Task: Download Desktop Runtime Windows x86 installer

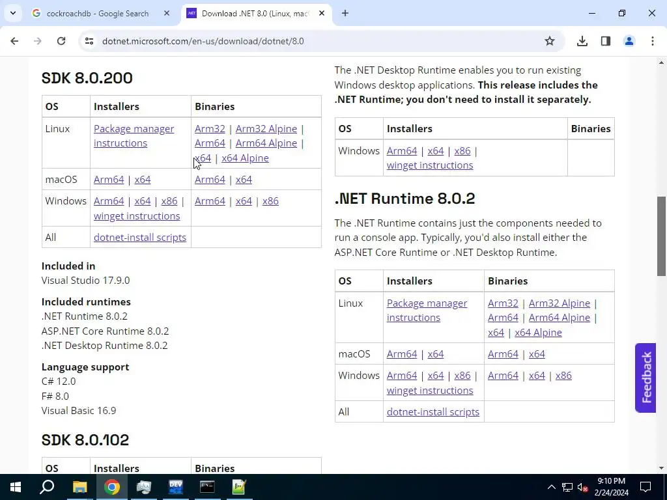Action: click(x=462, y=151)
